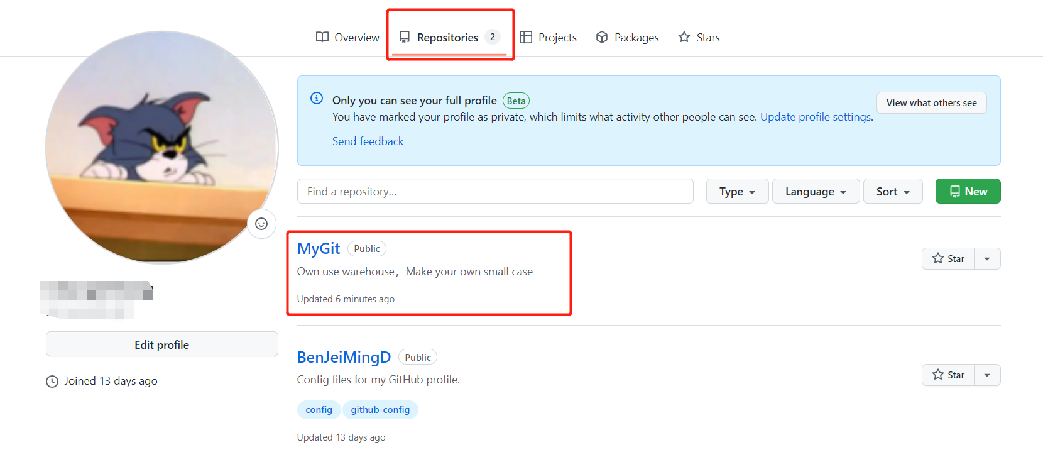Click 'Config files for my GitHub profile.' text

(x=378, y=380)
